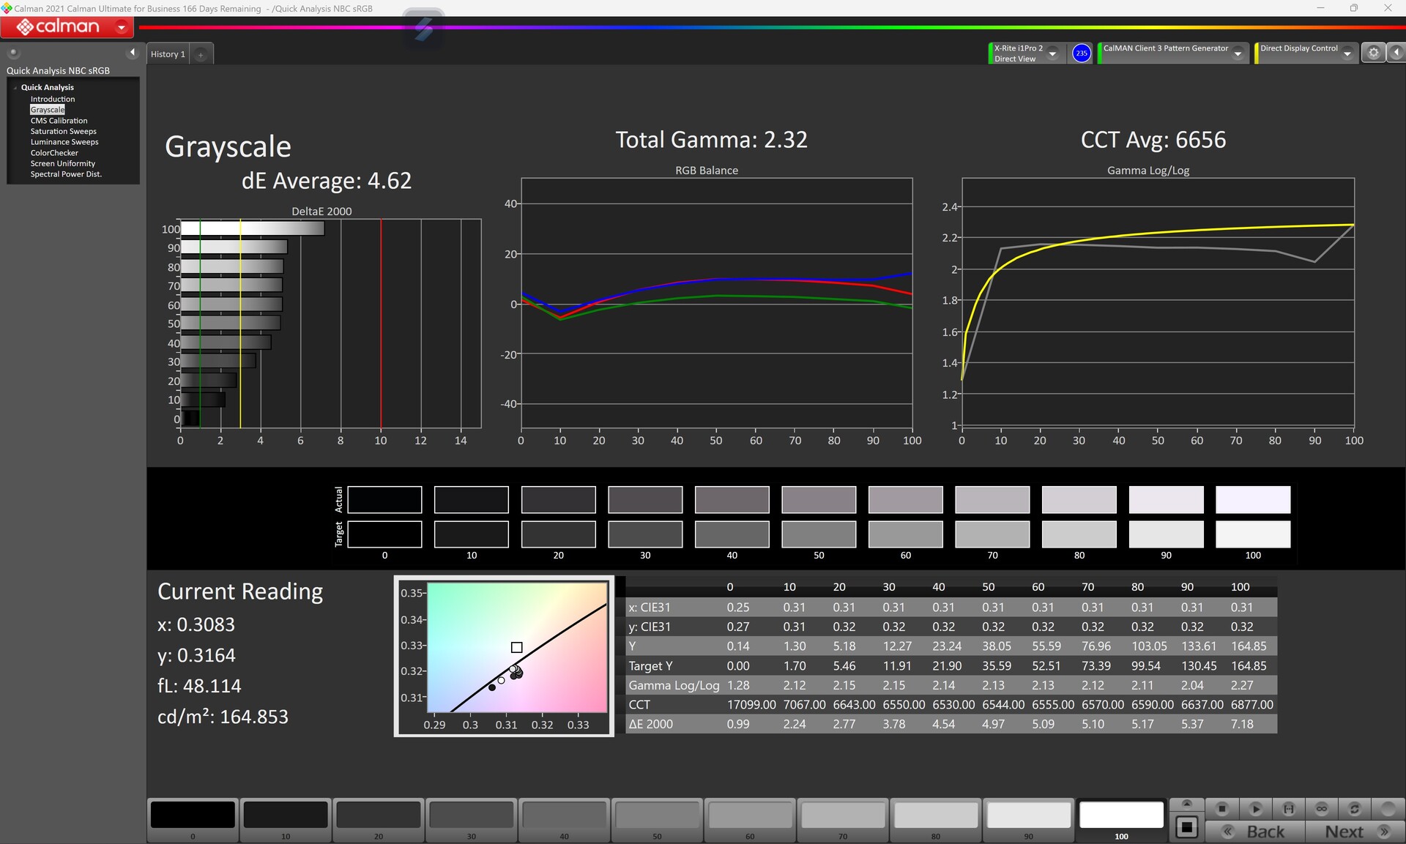Click the add history tab plus icon

(200, 55)
